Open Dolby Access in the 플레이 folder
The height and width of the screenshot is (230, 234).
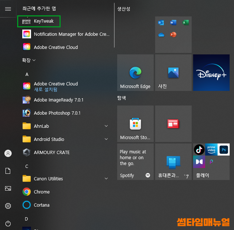(199, 162)
